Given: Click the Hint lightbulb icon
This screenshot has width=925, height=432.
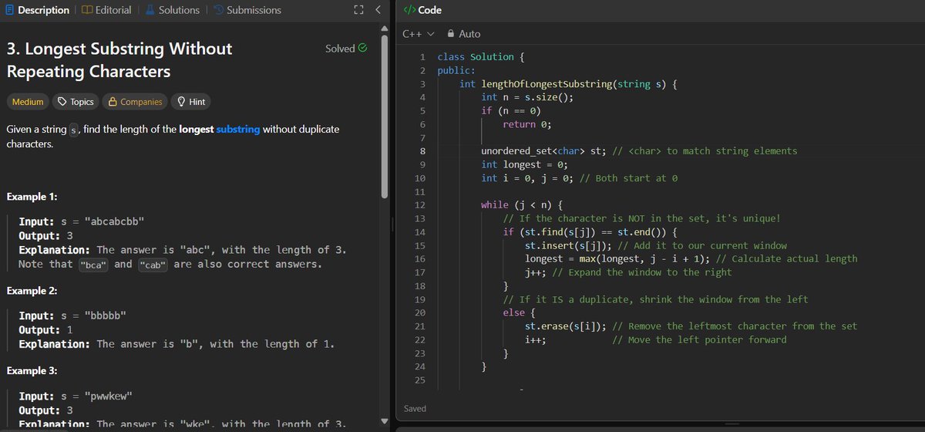Looking at the screenshot, I should point(181,102).
